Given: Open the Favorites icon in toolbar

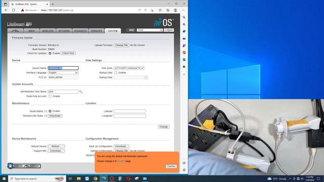Looking at the screenshot, I should pyautogui.click(x=160, y=10).
